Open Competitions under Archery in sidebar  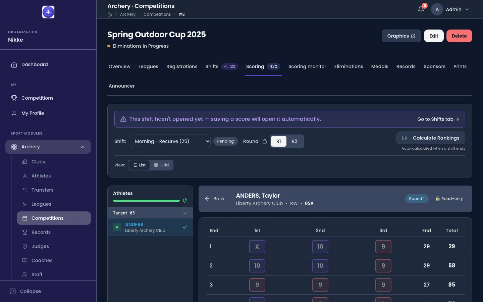tap(54, 218)
